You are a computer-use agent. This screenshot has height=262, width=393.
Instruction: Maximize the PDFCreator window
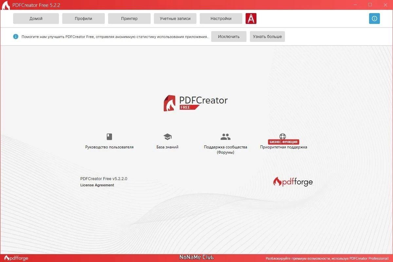point(370,5)
